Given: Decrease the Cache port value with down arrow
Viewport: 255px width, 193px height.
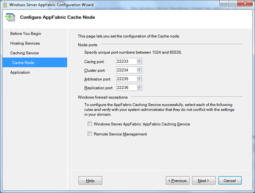Looking at the screenshot, I should point(139,63).
